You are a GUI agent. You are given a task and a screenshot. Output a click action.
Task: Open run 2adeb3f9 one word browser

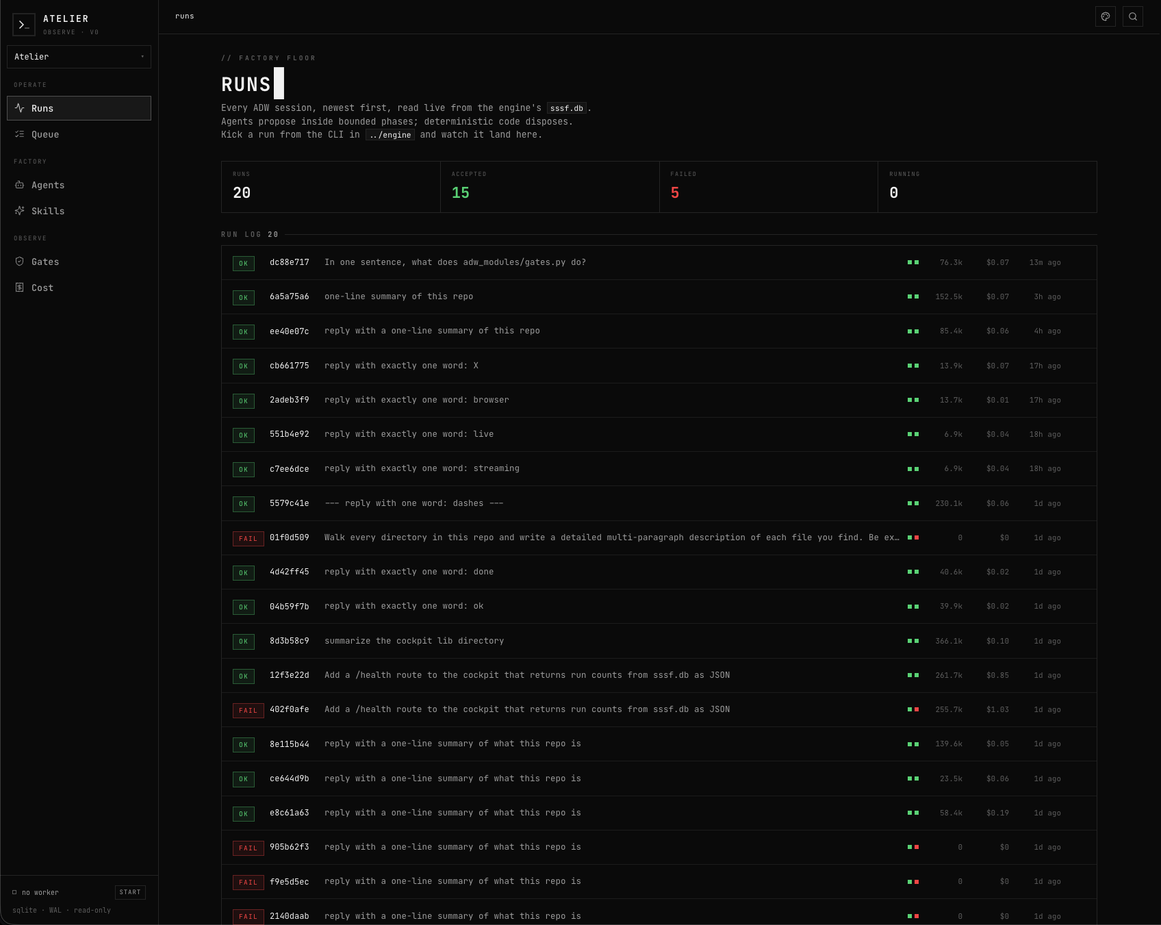point(659,401)
